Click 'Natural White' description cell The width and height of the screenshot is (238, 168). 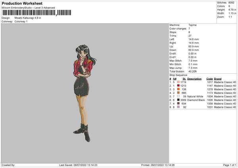point(195,96)
